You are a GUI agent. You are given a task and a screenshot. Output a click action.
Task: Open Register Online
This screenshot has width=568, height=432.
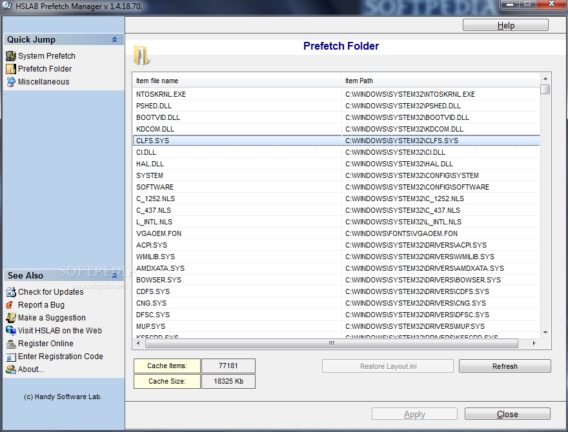pos(46,344)
